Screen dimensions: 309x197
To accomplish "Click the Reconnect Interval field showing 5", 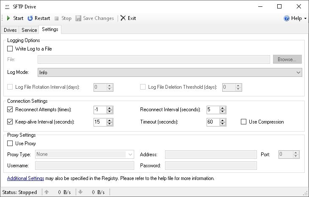I will (213, 110).
